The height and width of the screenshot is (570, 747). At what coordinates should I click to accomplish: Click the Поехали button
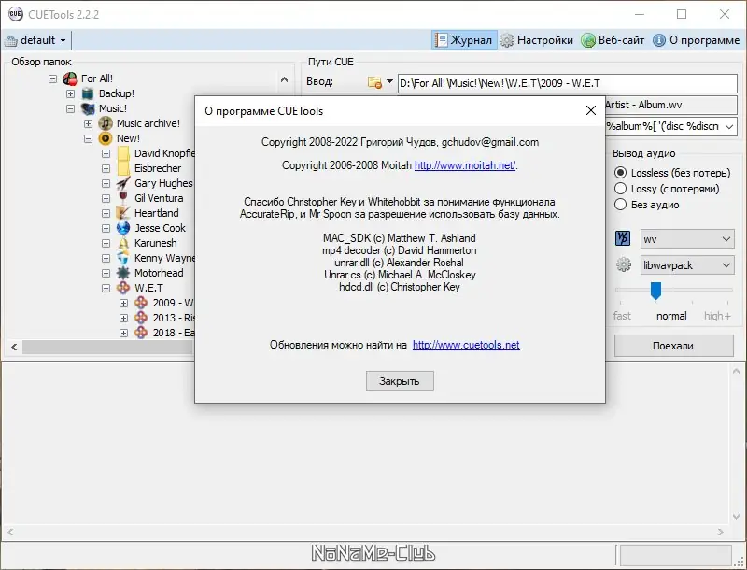(x=673, y=346)
